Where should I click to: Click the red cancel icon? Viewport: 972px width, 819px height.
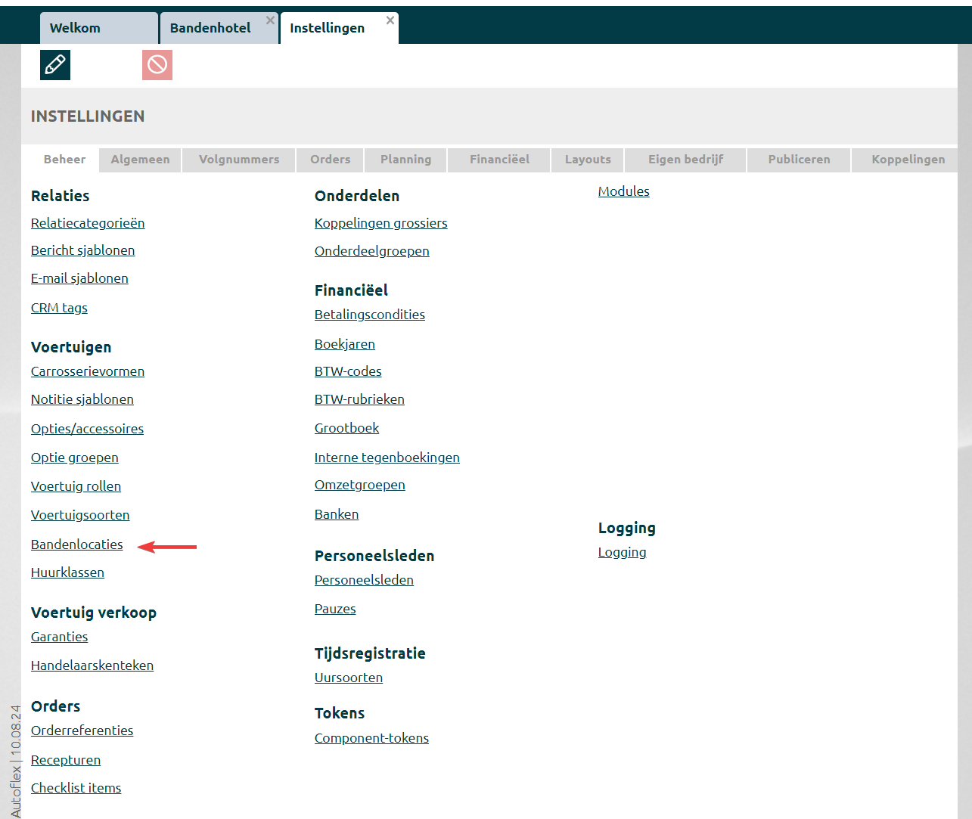(x=157, y=65)
